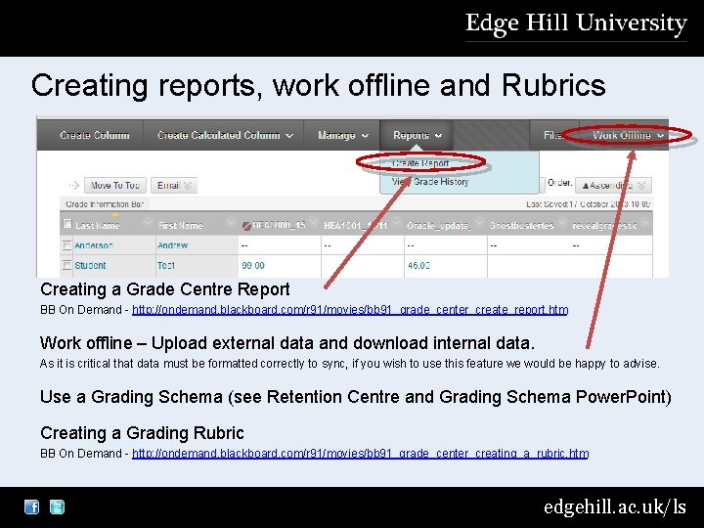This screenshot has height=528, width=704.
Task: Open the Facebook icon in footer
Action: (31, 506)
